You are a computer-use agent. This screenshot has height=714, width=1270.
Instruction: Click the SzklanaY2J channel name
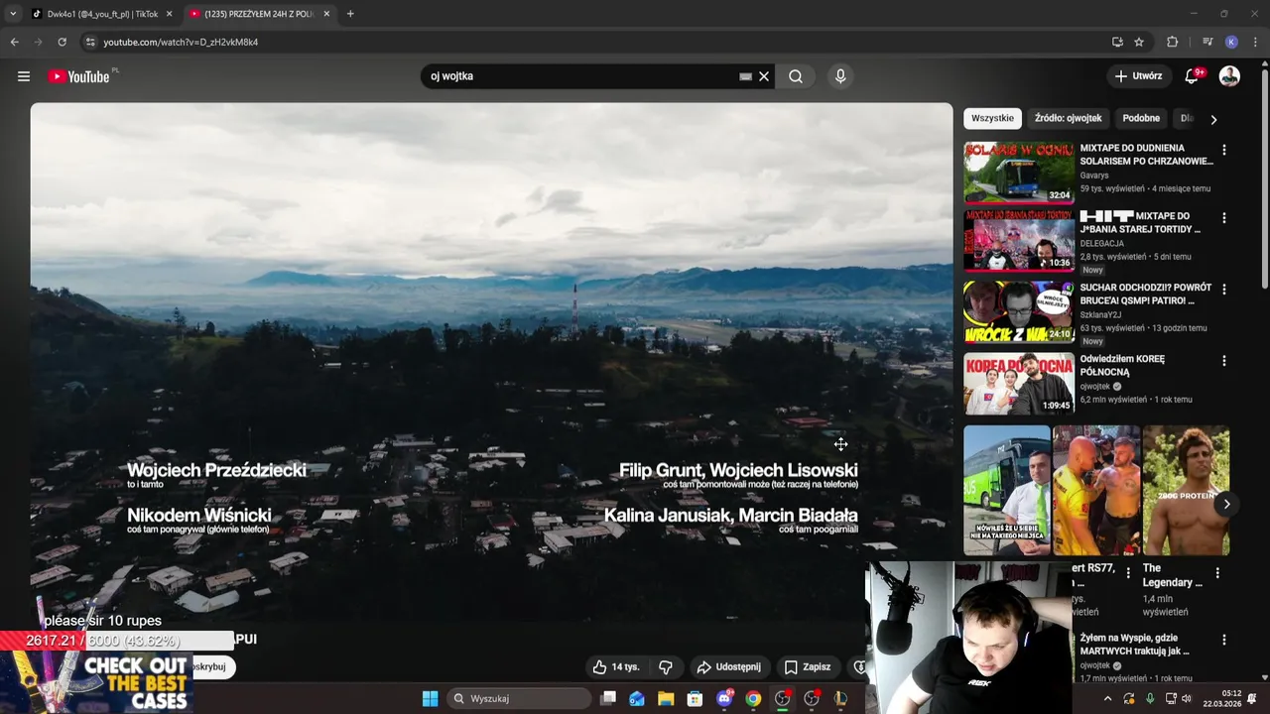1102,315
